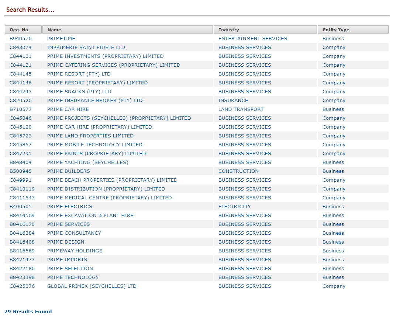The image size is (393, 318).
Task: Open PRIME DISTRIBUTION (PROPRIETARY) LIMITED
Action: pos(106,189)
